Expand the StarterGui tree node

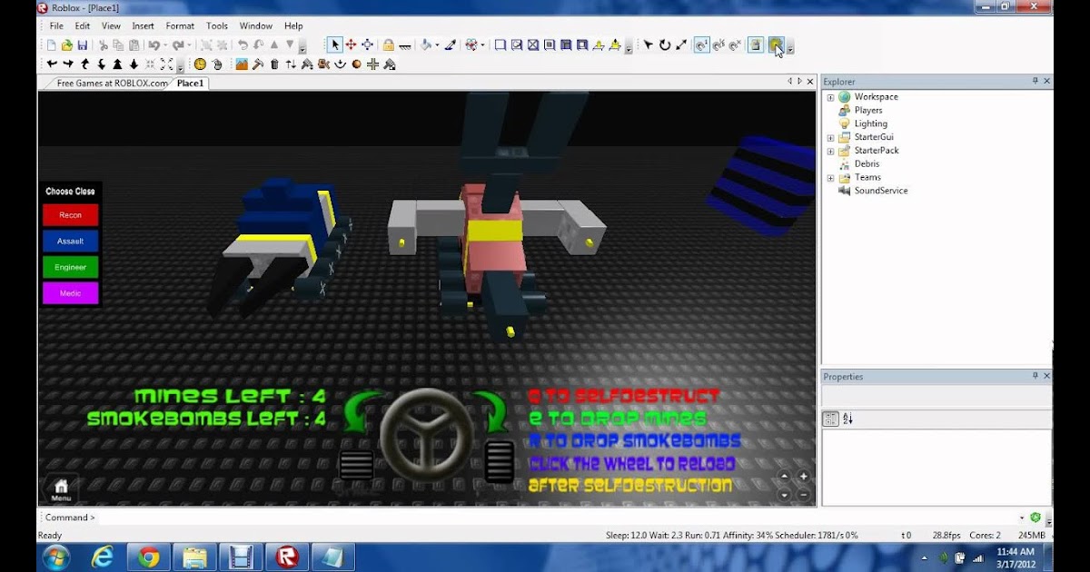coord(830,138)
